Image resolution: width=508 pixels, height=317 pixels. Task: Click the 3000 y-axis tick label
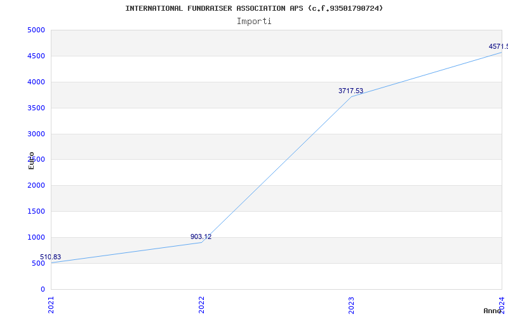[36, 134]
